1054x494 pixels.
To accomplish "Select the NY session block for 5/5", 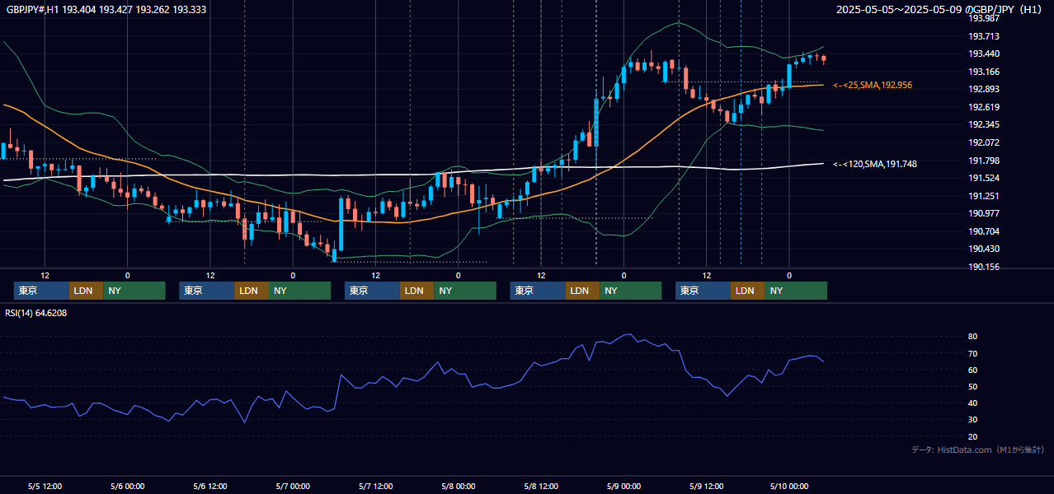I will (x=134, y=291).
